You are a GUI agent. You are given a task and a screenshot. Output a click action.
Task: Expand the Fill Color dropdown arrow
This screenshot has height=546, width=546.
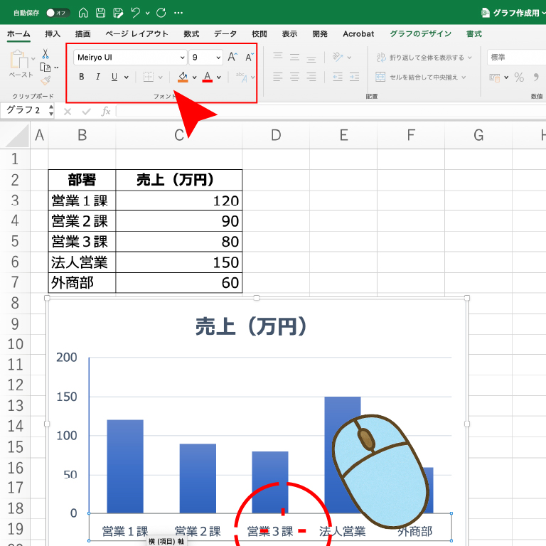(195, 77)
